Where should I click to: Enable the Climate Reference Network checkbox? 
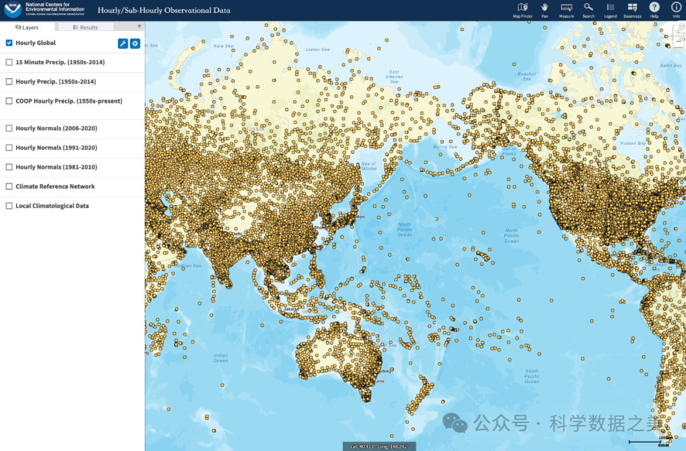pos(9,187)
